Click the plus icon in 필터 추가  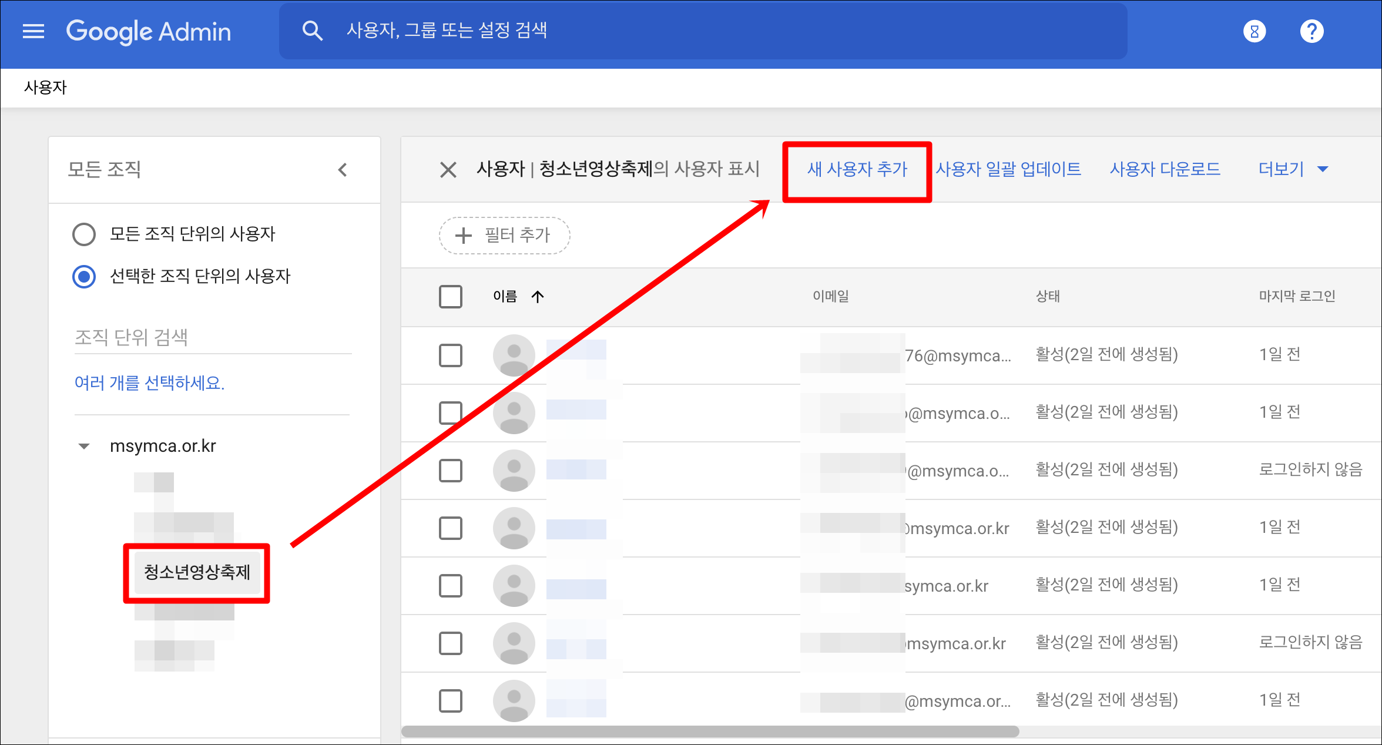464,236
